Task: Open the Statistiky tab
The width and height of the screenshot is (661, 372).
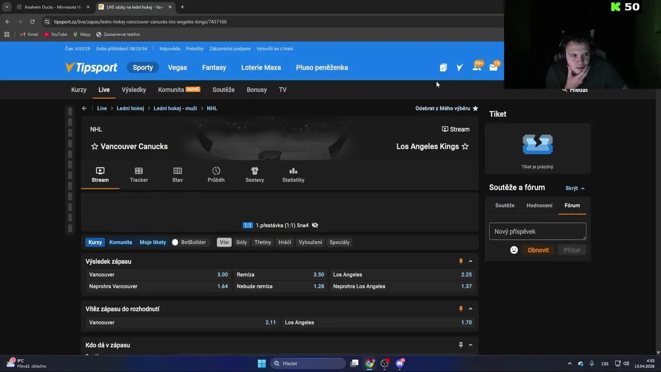Action: pos(293,175)
